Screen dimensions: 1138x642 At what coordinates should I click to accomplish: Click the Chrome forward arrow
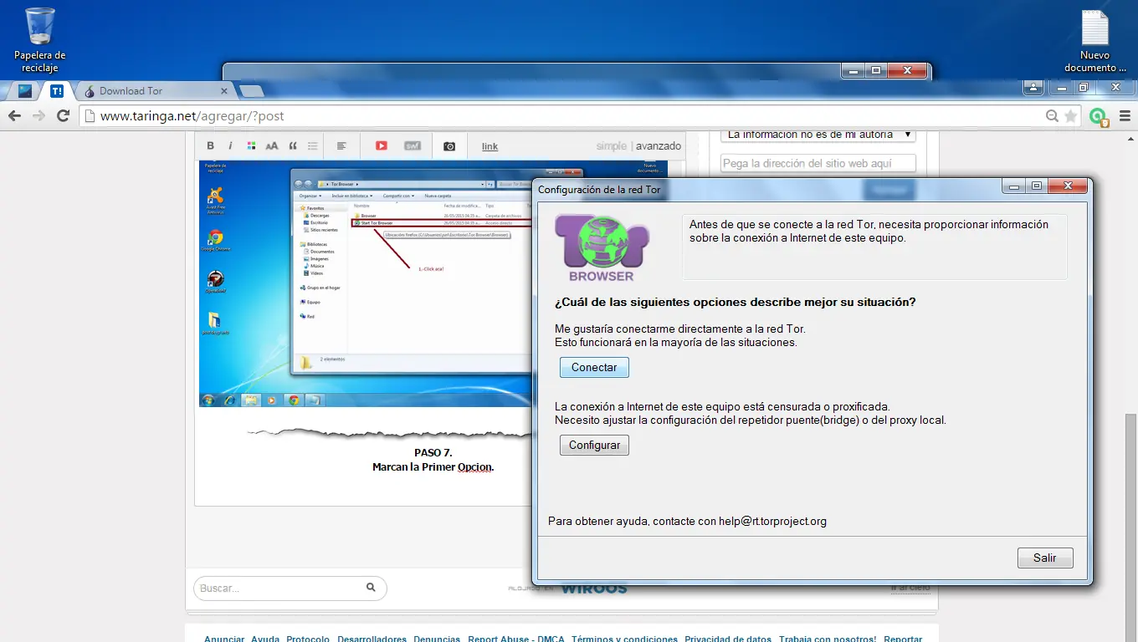pyautogui.click(x=38, y=116)
